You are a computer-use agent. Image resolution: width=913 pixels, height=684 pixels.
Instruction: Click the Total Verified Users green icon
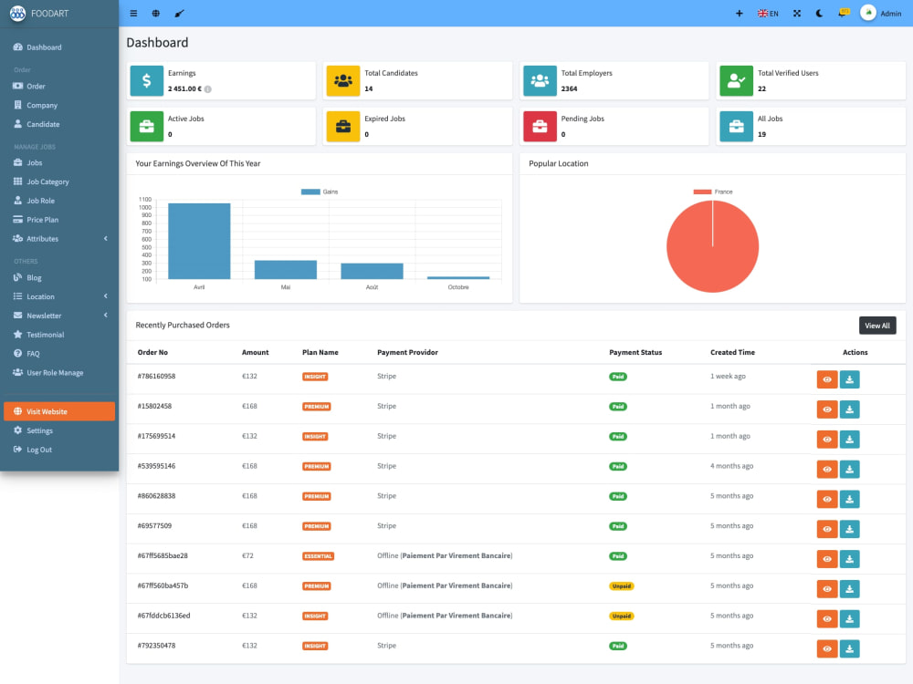click(x=737, y=81)
